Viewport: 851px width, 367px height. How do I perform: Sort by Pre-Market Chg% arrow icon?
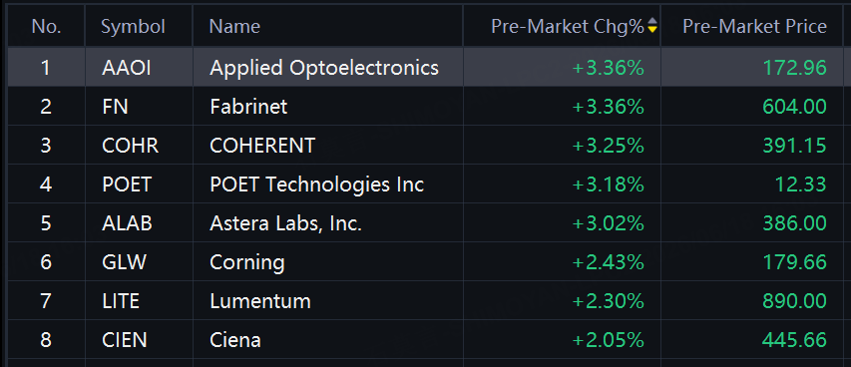coord(652,26)
